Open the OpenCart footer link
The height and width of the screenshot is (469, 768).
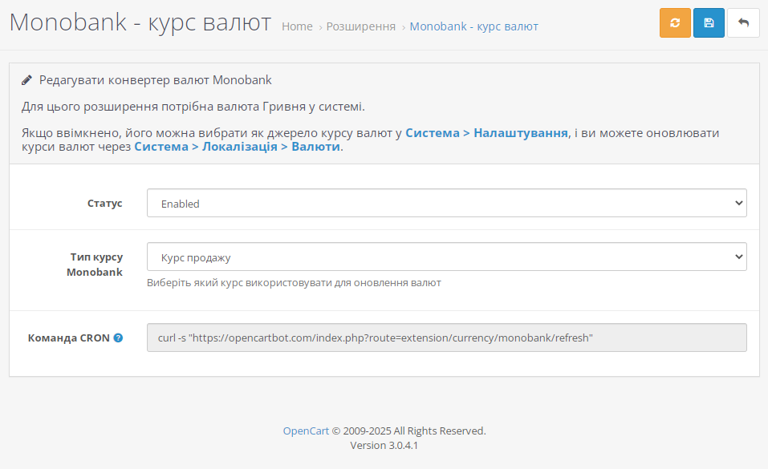point(306,431)
